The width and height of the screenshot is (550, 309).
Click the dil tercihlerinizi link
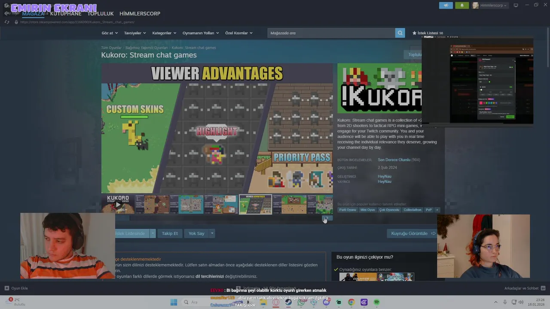210,276
